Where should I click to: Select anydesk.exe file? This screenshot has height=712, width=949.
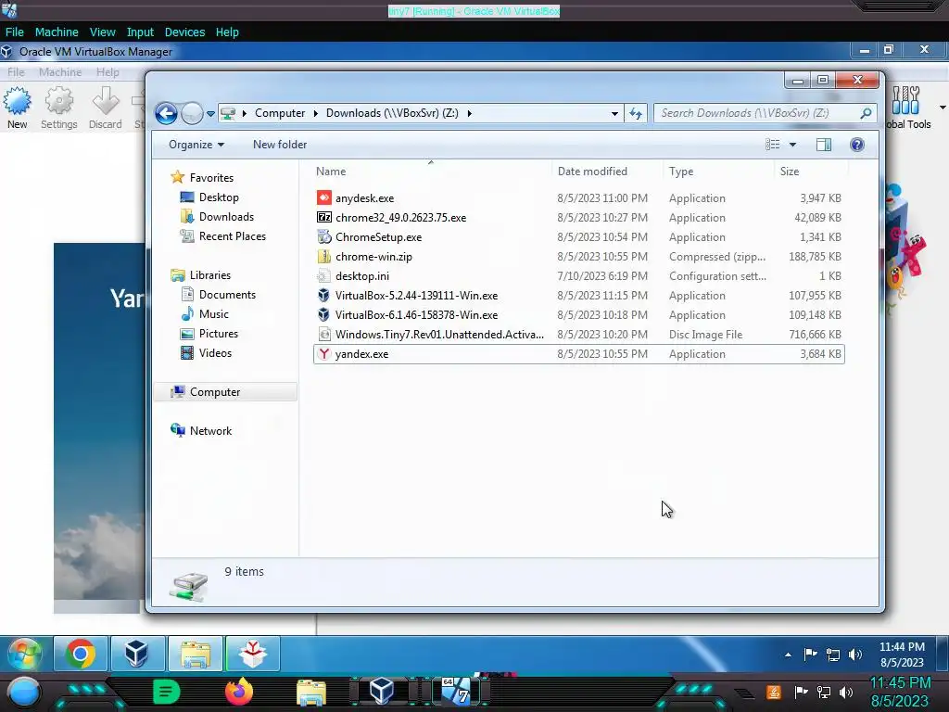[578, 198]
